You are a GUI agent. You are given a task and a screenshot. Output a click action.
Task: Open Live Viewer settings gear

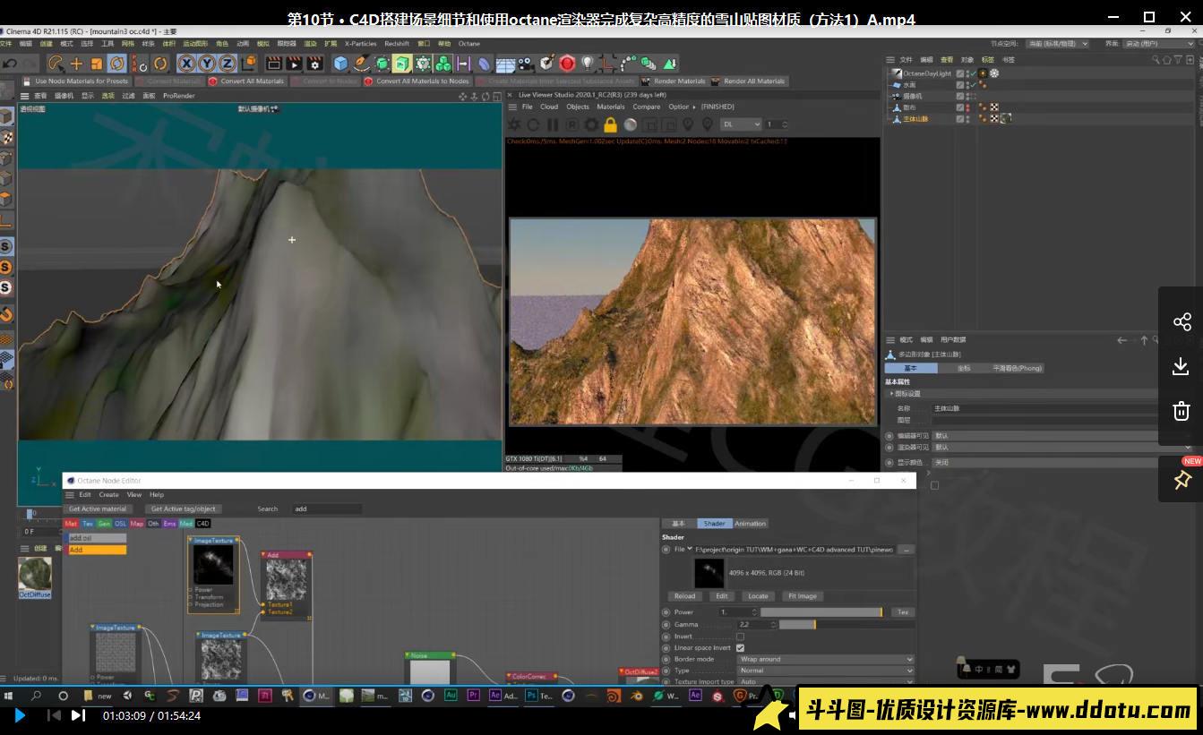(x=592, y=124)
